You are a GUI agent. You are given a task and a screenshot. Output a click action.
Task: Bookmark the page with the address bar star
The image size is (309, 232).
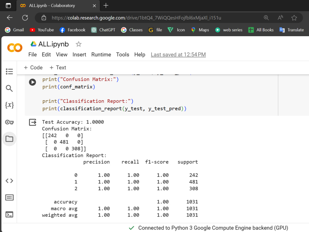point(294,18)
